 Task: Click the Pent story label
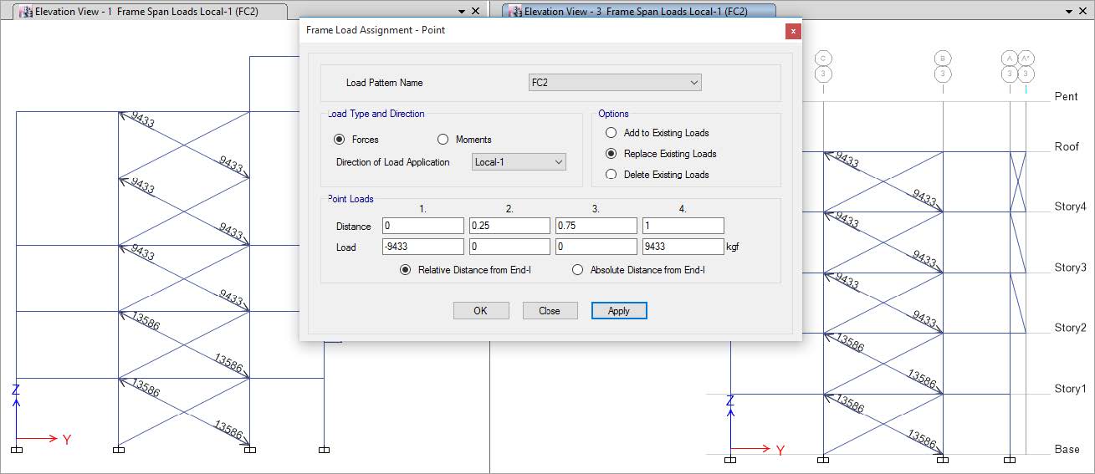pos(1067,97)
